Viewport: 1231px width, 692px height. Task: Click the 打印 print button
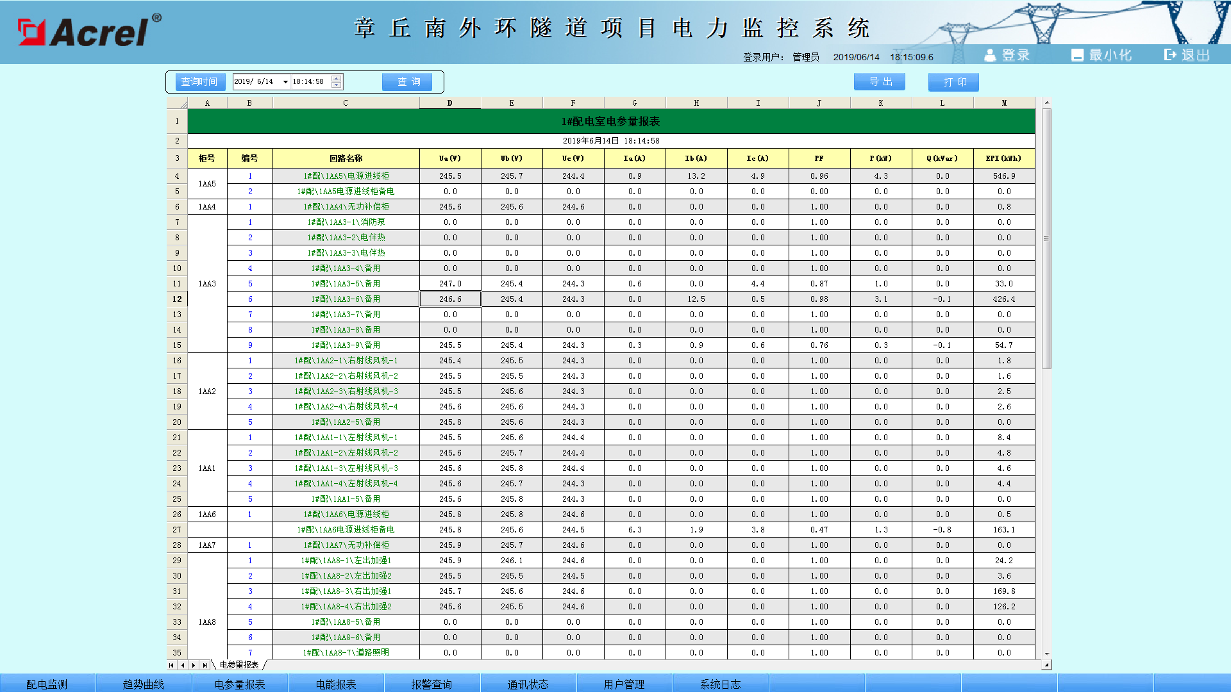coord(954,82)
